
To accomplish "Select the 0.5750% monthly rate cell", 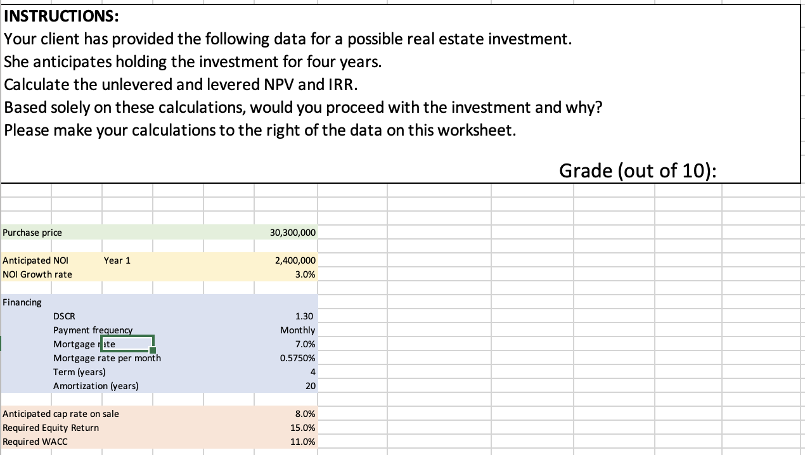I will point(286,358).
